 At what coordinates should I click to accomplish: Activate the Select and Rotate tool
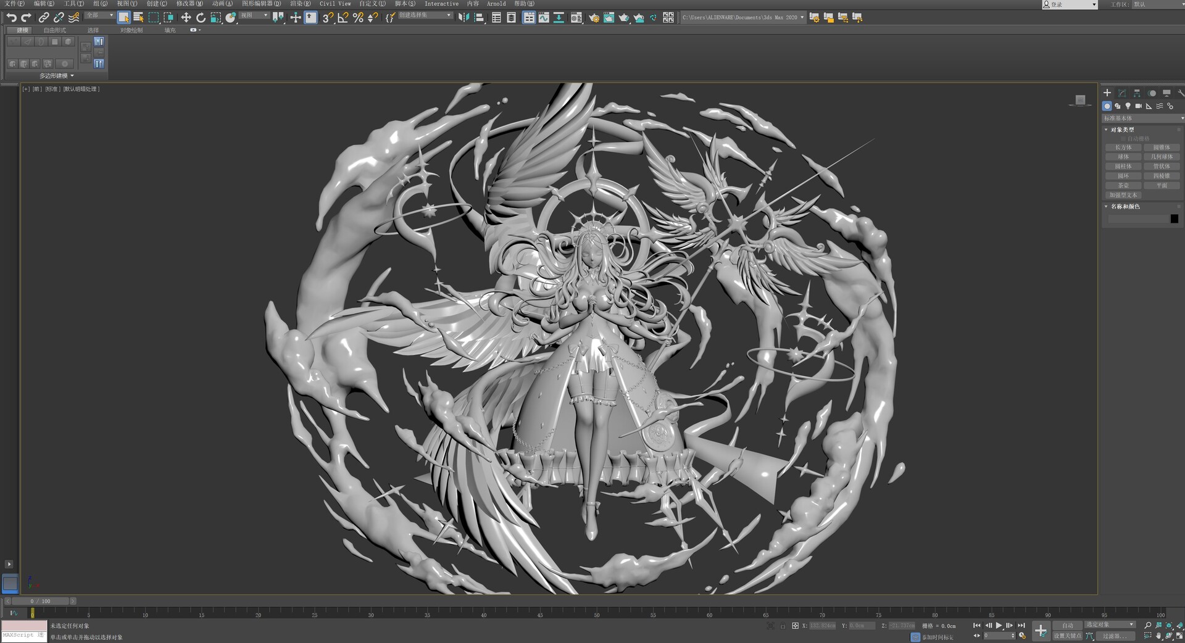tap(201, 18)
